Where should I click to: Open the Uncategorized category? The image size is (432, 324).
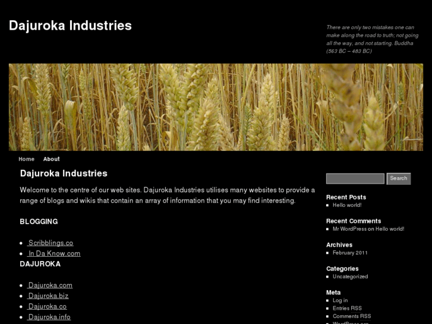[x=351, y=276]
